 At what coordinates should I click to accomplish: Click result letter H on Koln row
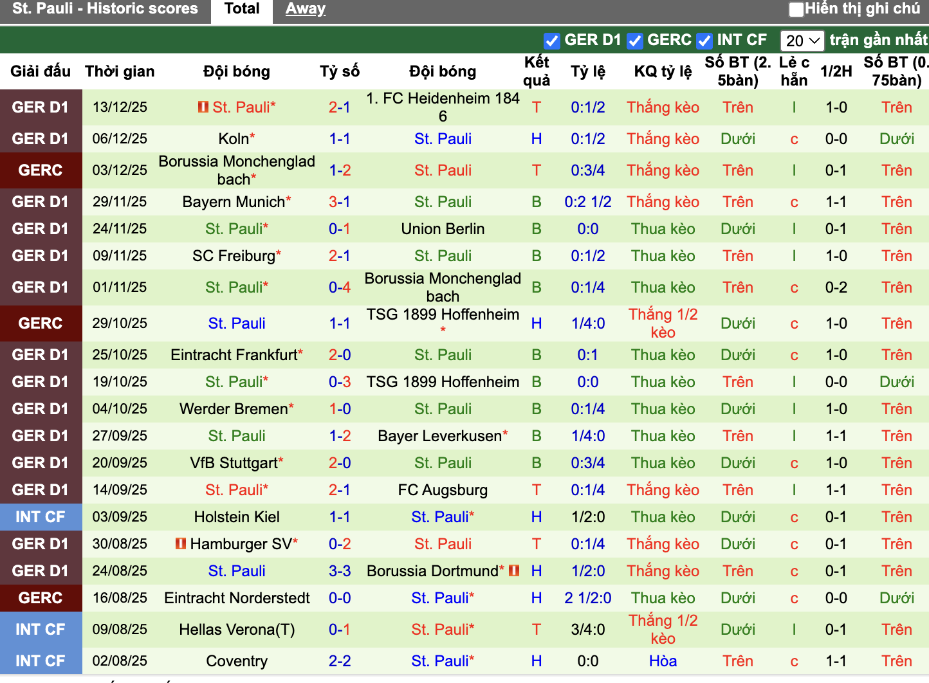coord(537,139)
